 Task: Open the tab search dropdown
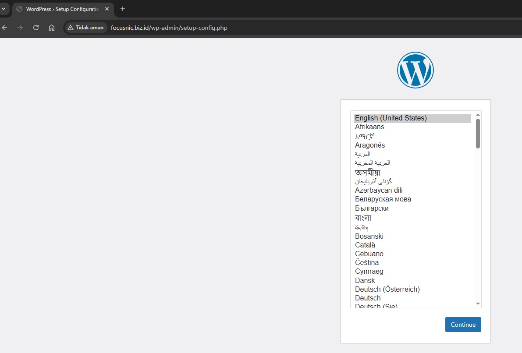4,9
